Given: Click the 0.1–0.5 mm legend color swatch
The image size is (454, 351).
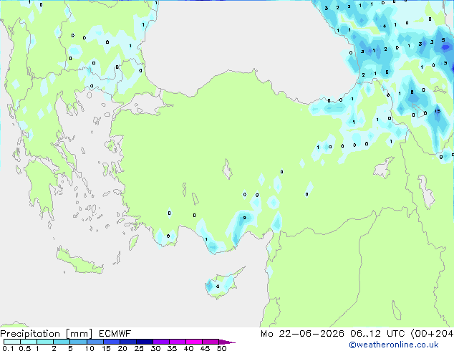Looking at the screenshot, I should tap(12, 342).
